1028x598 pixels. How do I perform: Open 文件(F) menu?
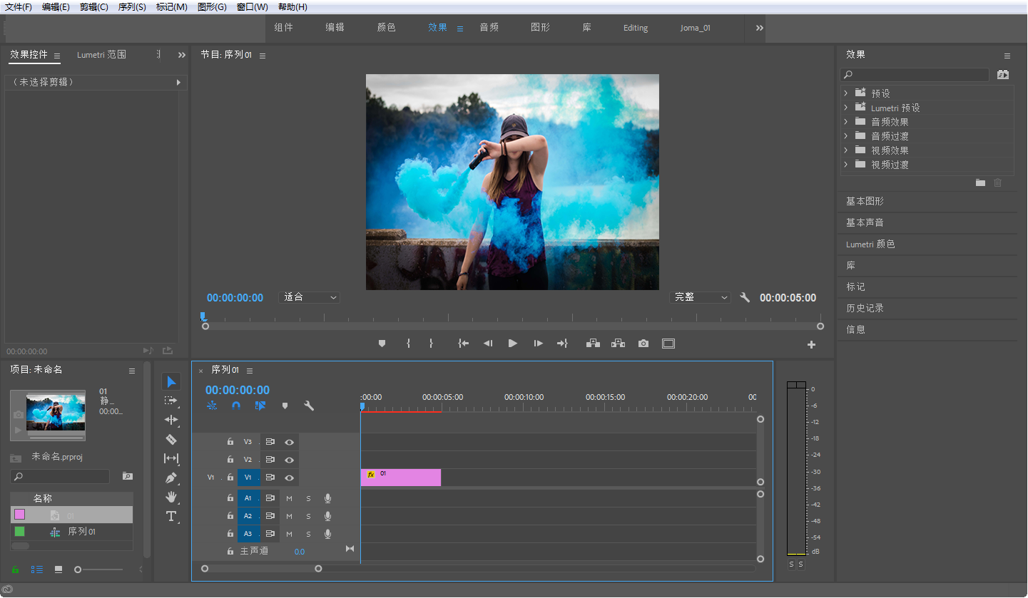coord(19,6)
